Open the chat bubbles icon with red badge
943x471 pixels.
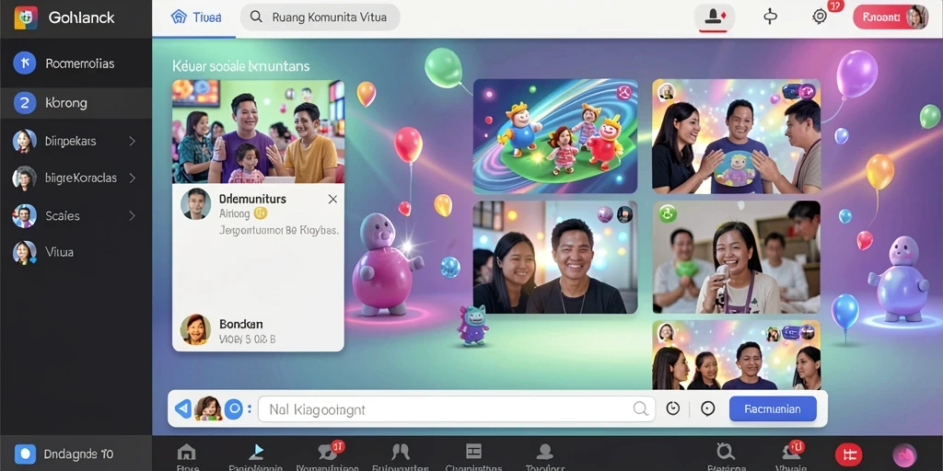coord(327,452)
